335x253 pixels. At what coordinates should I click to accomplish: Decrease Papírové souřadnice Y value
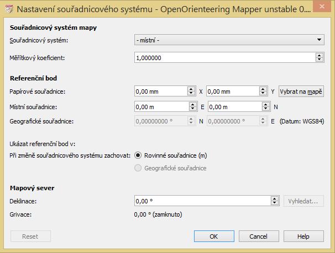[263, 94]
